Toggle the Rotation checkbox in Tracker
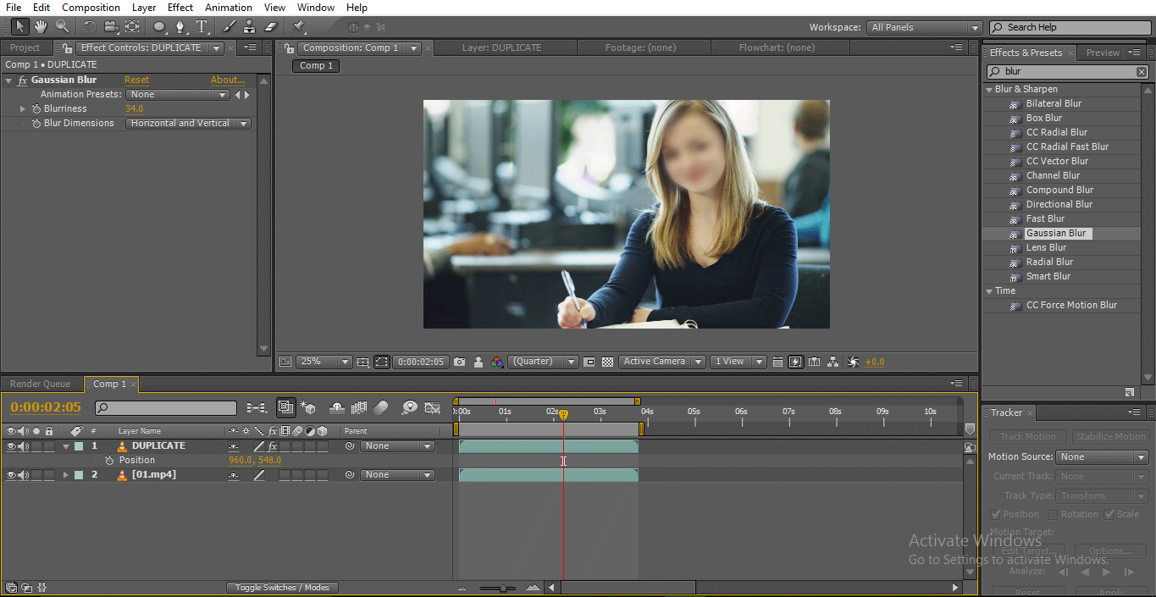 coord(1053,515)
